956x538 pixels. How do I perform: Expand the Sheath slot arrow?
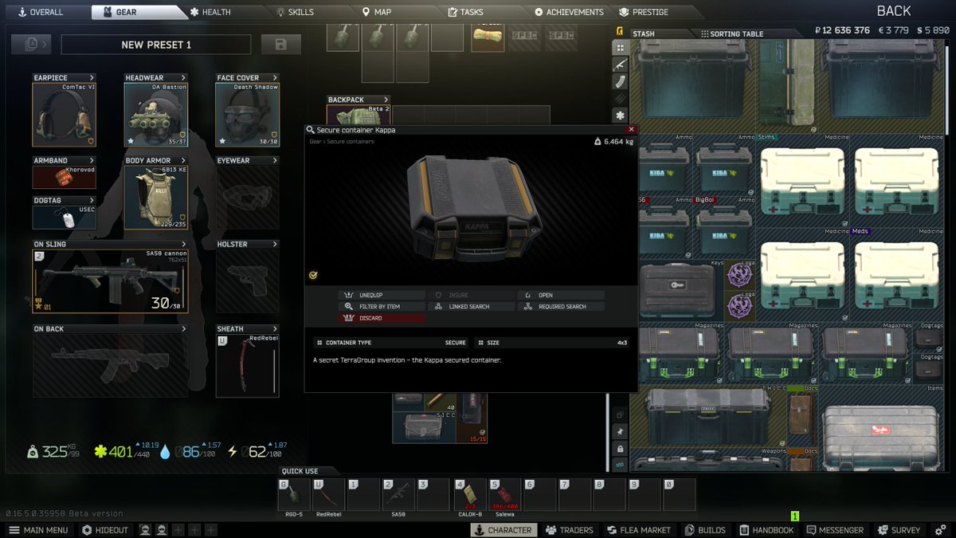(x=275, y=329)
